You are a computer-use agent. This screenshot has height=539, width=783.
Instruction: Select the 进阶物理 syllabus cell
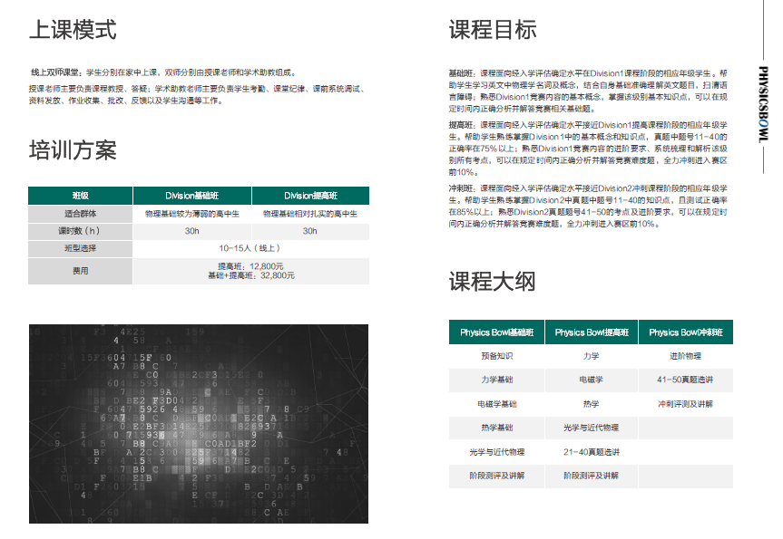point(686,356)
